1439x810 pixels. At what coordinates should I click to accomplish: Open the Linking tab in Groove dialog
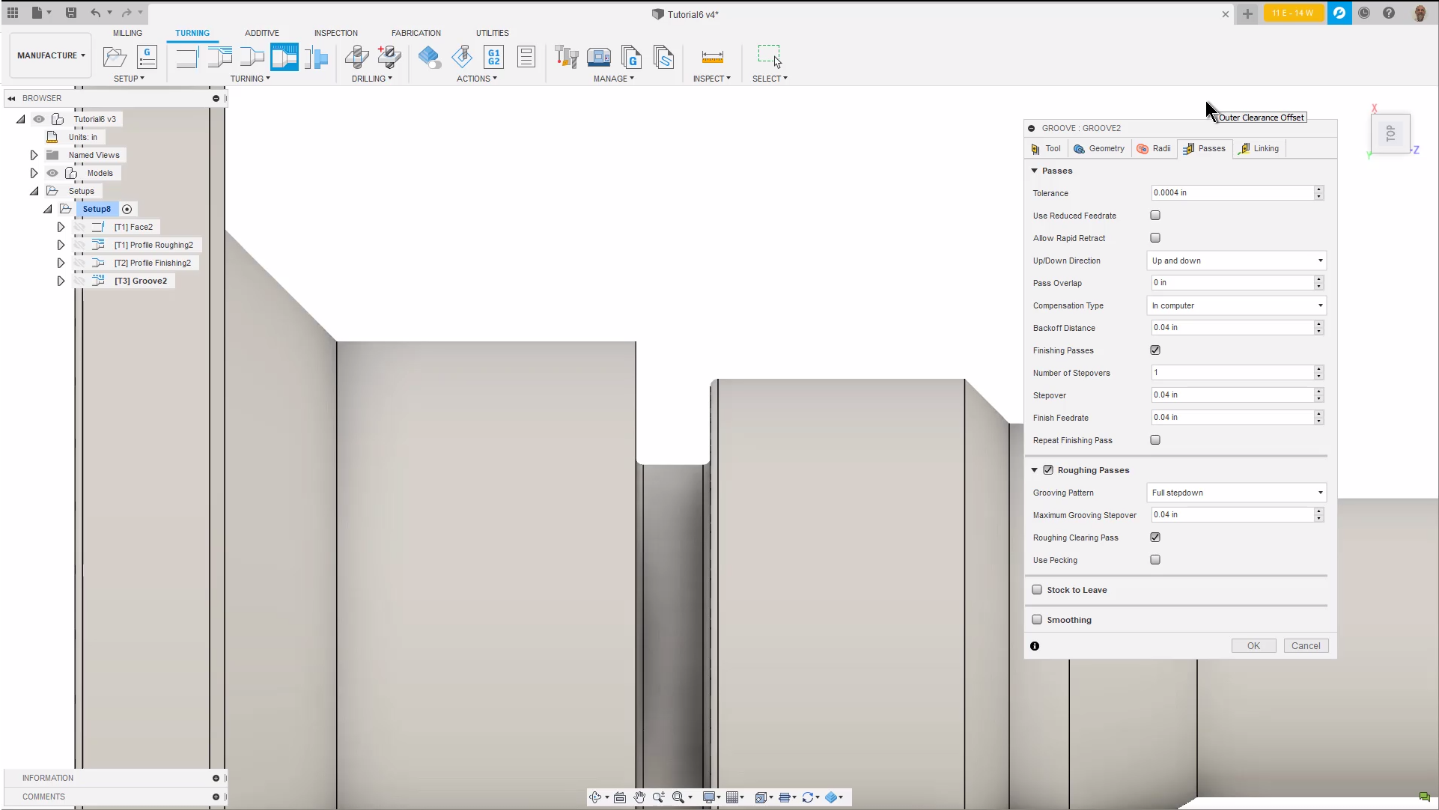tap(1259, 148)
